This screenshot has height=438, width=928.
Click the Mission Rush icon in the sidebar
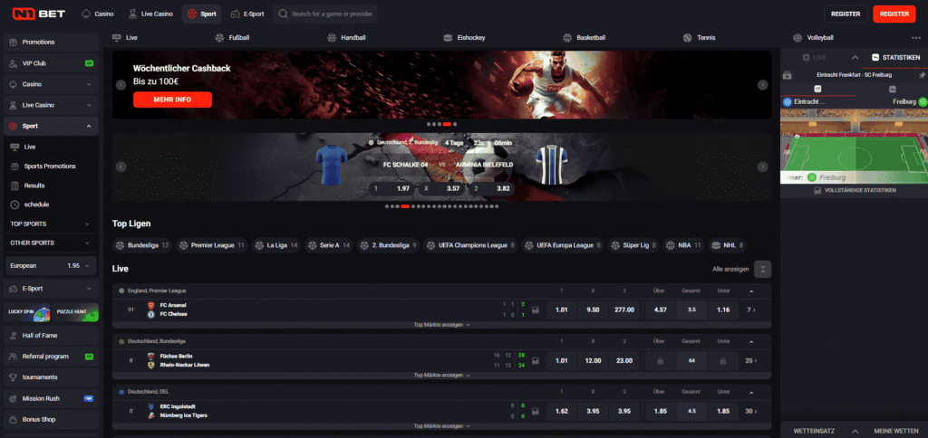(x=13, y=398)
